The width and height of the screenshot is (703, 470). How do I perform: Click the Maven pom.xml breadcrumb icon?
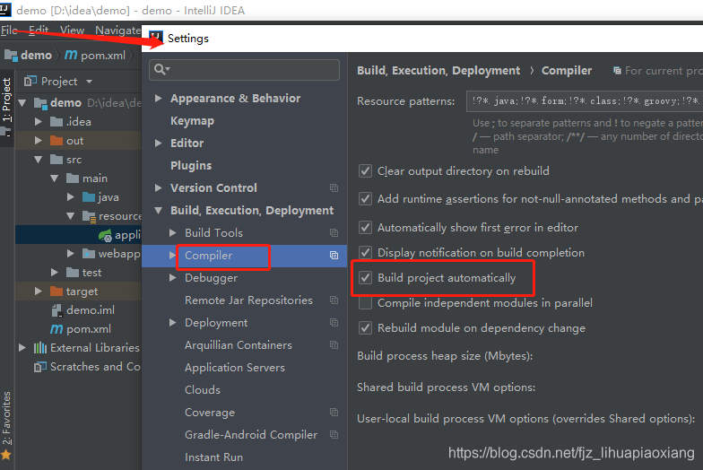[x=71, y=56]
